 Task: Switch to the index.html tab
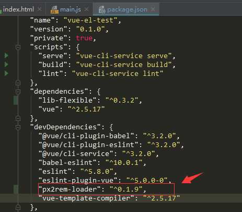[18, 9]
